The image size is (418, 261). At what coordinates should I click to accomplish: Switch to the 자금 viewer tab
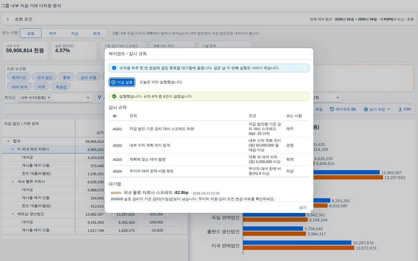[74, 33]
